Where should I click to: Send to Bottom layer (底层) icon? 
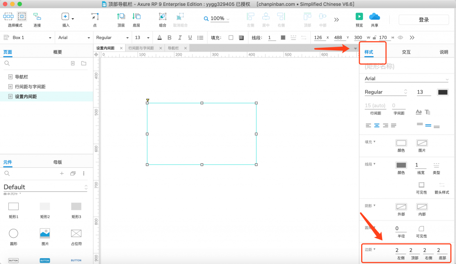(x=136, y=17)
